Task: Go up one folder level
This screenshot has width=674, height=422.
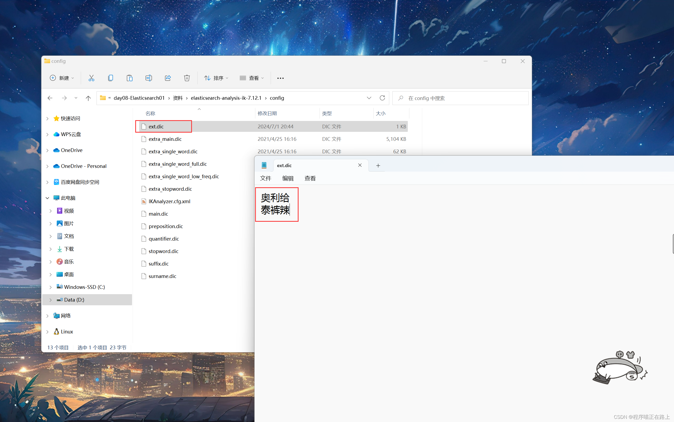Action: click(88, 98)
